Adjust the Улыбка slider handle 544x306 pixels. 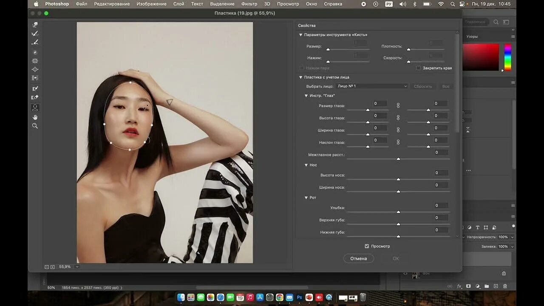coord(398,212)
